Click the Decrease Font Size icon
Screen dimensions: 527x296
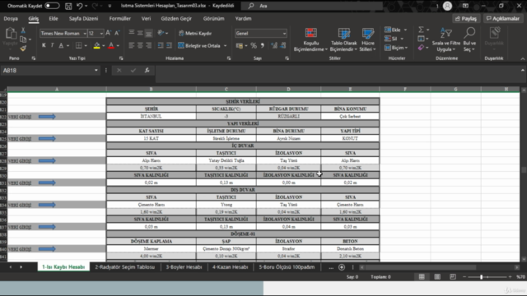117,33
